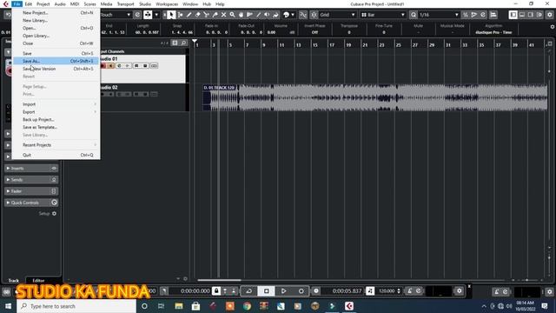Screen dimensions: 556x313
Task: Click the audio event waveform clip
Action: [375, 97]
